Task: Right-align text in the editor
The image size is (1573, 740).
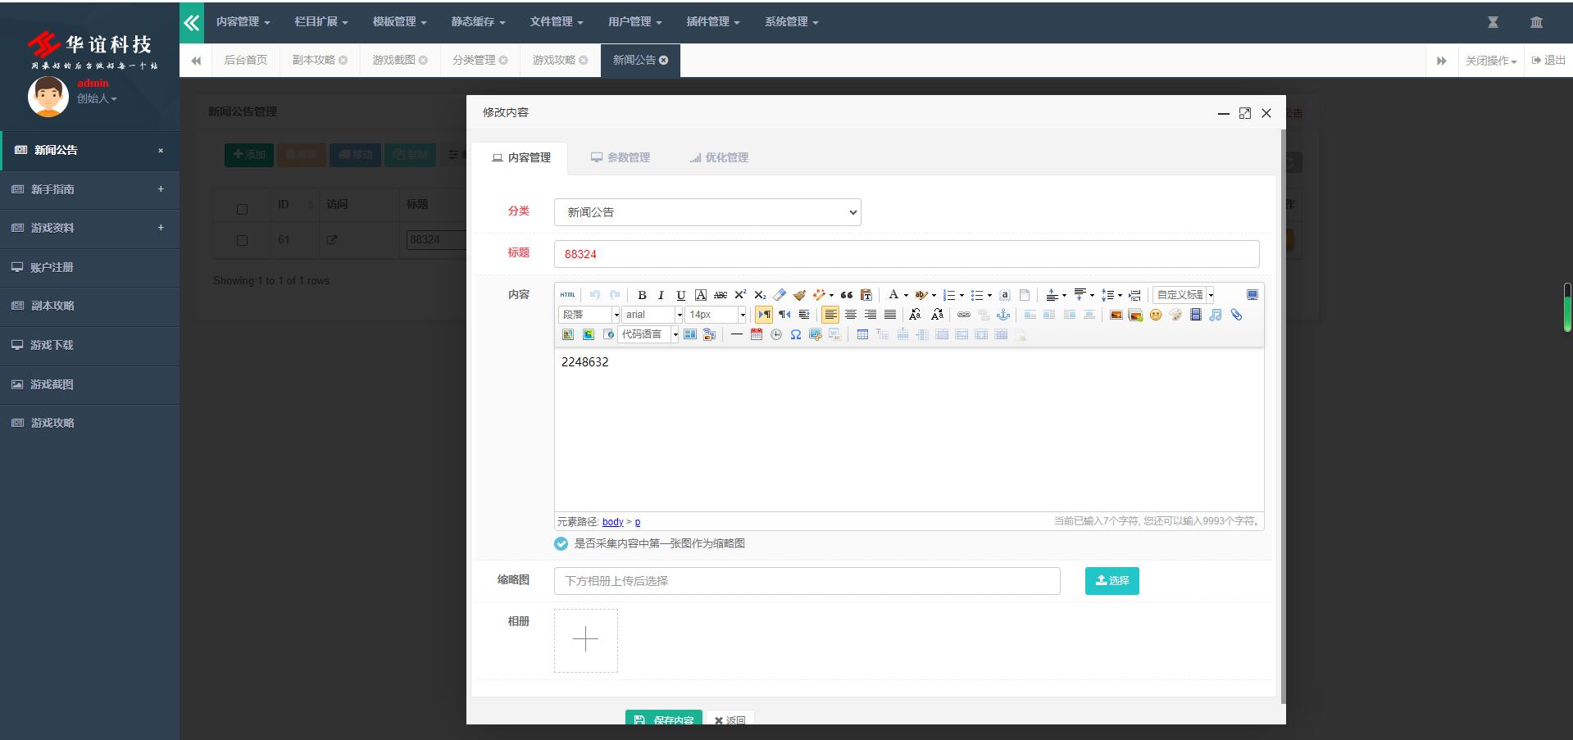Action: point(871,315)
